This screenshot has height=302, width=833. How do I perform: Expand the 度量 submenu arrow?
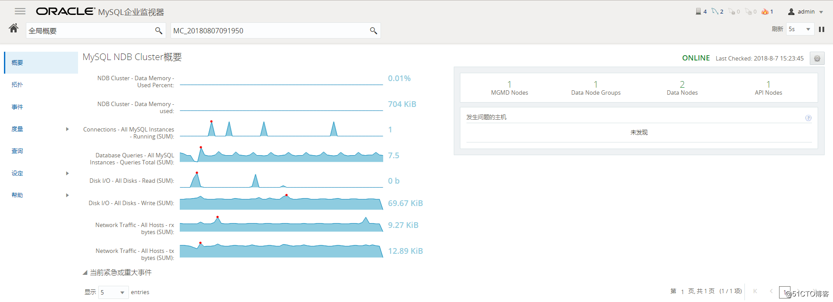click(67, 129)
